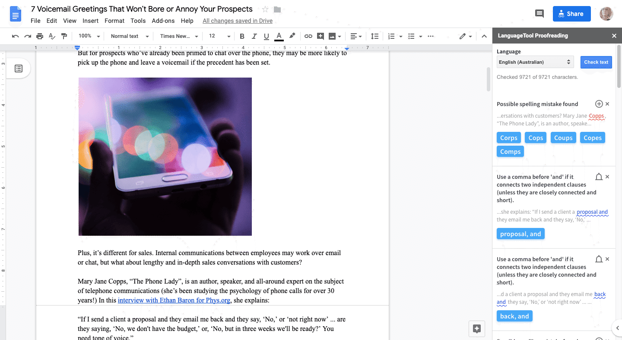
Task: Star this document
Action: tap(265, 9)
